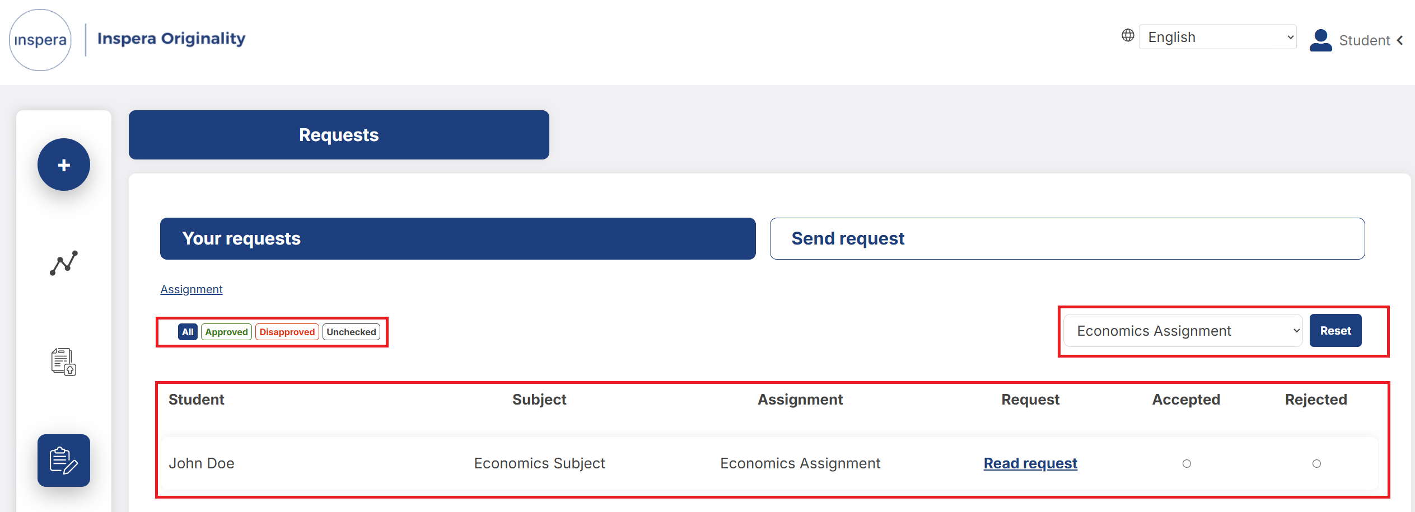1415x512 pixels.
Task: Open the document upload sidebar icon
Action: point(64,361)
